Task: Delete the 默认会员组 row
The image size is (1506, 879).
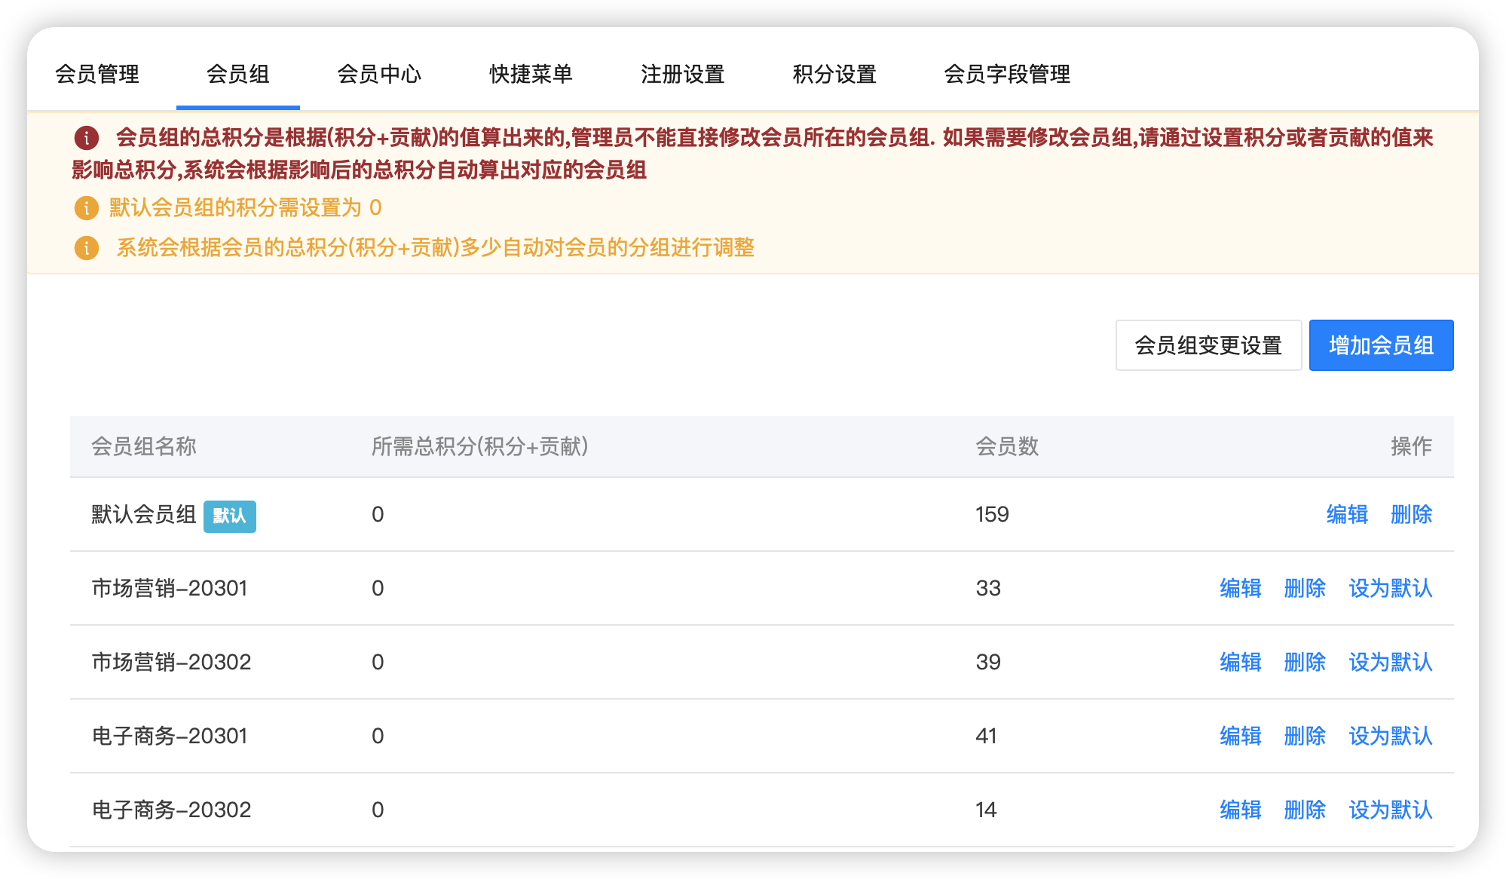Action: (x=1411, y=514)
